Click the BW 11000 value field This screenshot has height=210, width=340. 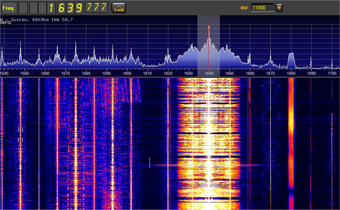(262, 8)
